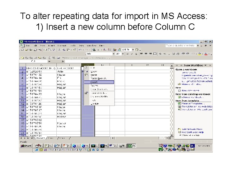The image size is (228, 171).
Task: Open the Format menu
Action: tap(62, 46)
